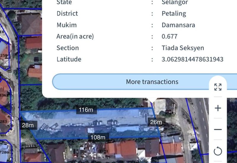Click the 108m boundary length label
Screen dimensions: 237x163
click(98, 137)
